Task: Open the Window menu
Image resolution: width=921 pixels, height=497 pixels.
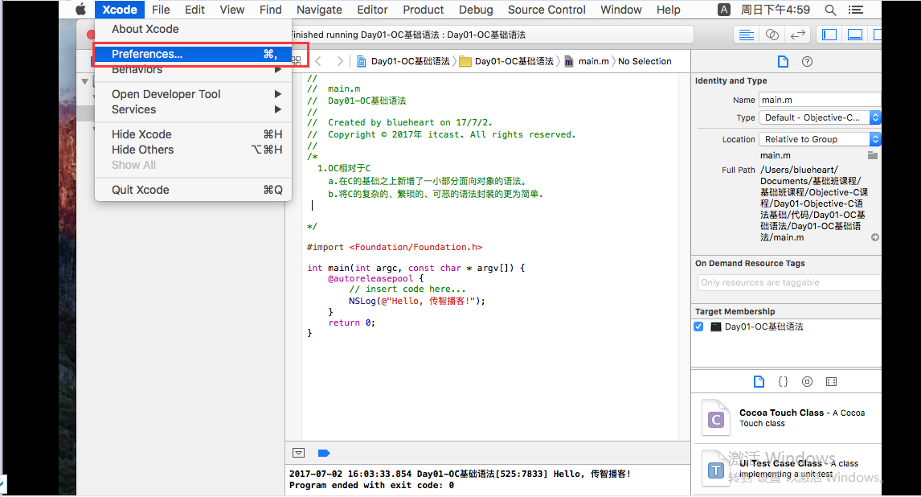Action: coord(621,10)
